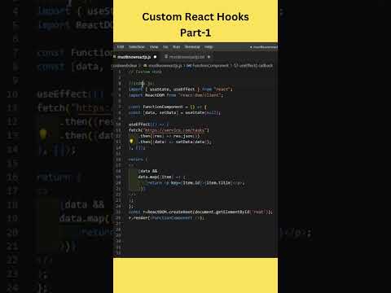Viewport: 391px width, 293px height.
Task: Click the [data, setData] useState line
Action: (174, 112)
